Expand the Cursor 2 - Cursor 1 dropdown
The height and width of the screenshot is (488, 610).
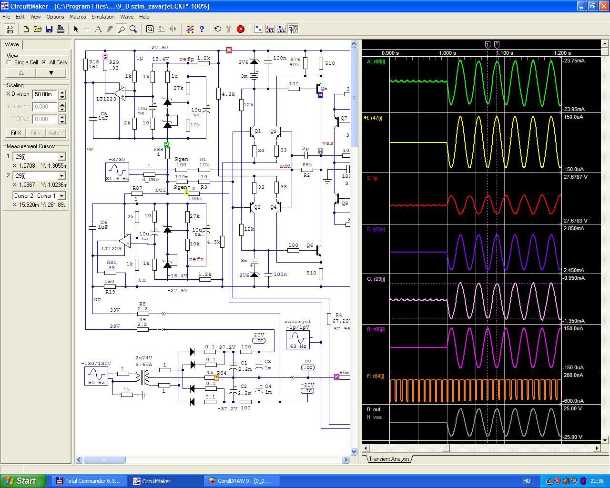[61, 196]
